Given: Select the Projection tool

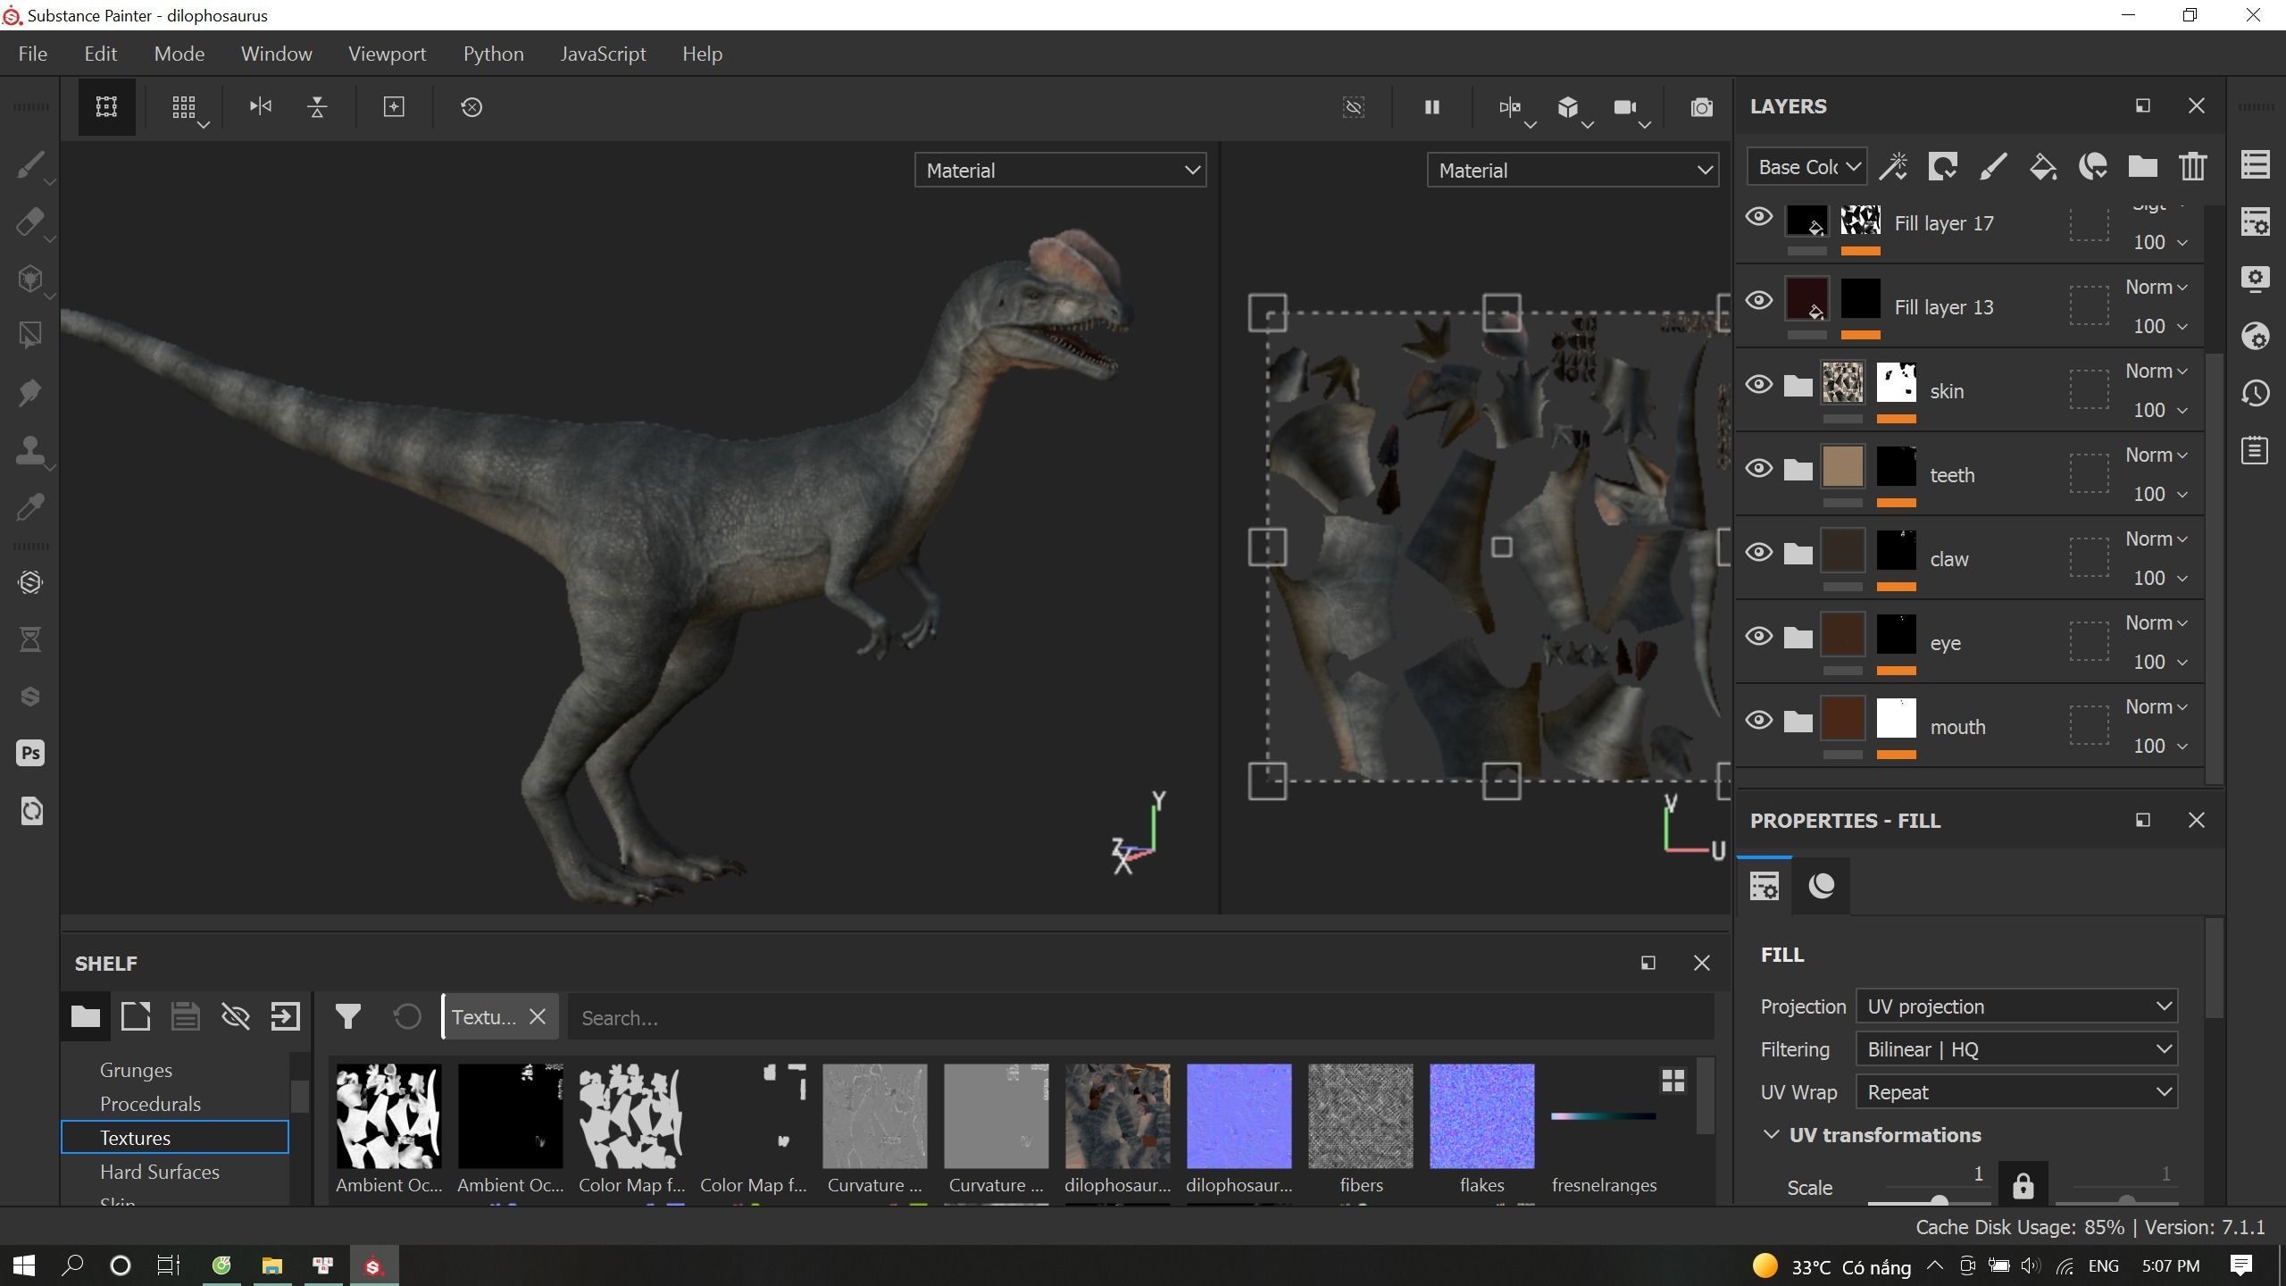Looking at the screenshot, I should tap(30, 280).
